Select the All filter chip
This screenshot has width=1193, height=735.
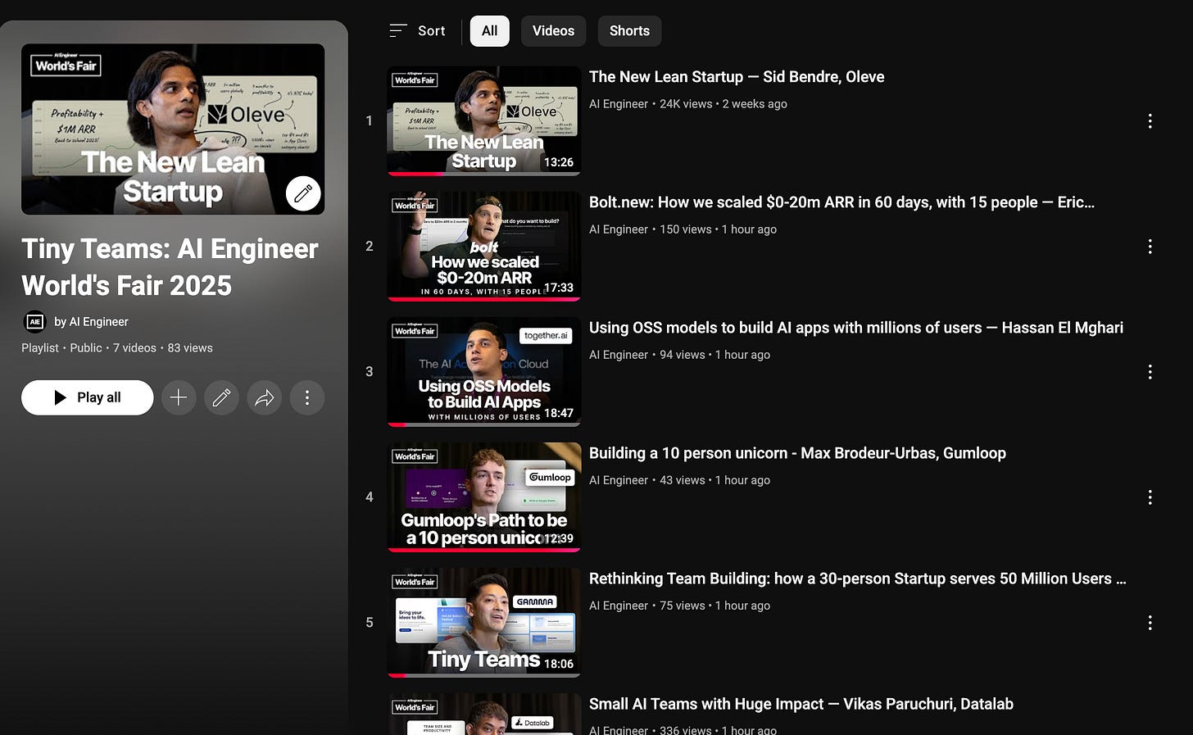pos(490,31)
